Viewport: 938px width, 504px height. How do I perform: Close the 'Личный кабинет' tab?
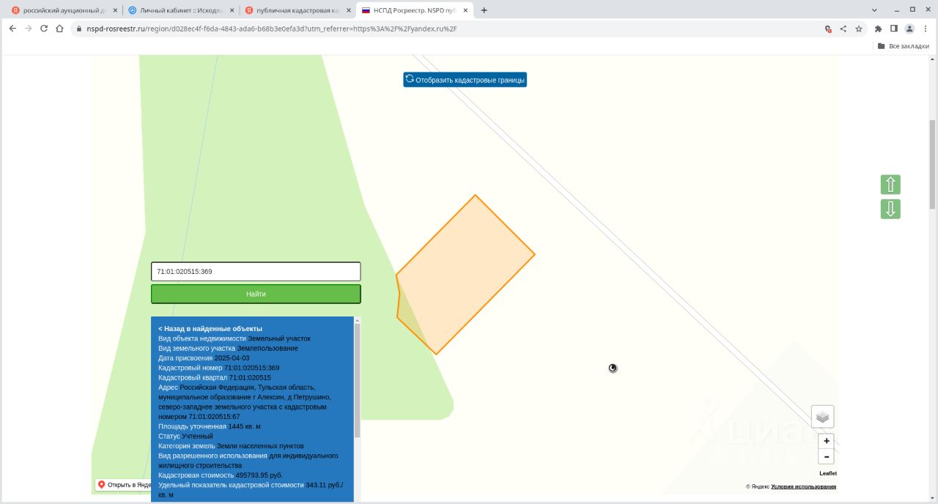(x=232, y=10)
